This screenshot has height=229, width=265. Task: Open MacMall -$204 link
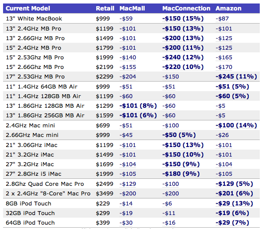click(x=128, y=77)
